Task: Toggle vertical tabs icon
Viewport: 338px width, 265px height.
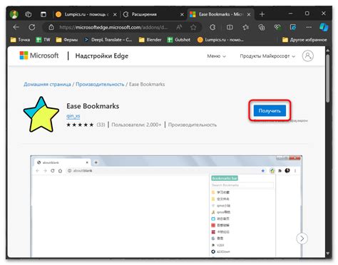Action: pyautogui.click(x=43, y=14)
